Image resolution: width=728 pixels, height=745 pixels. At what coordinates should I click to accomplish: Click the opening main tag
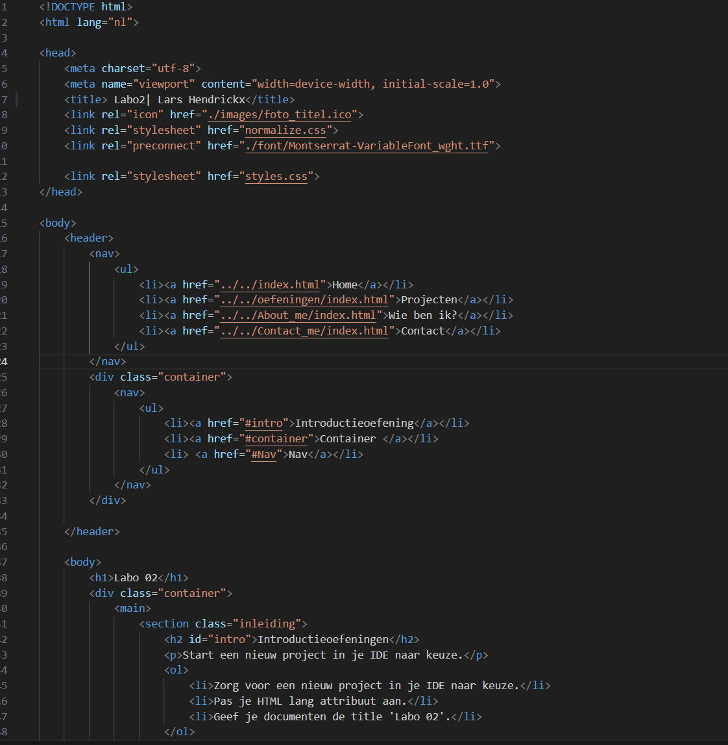tap(132, 609)
